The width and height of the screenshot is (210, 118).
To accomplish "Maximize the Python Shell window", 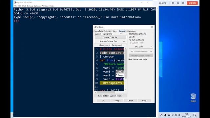I will click(148, 2).
